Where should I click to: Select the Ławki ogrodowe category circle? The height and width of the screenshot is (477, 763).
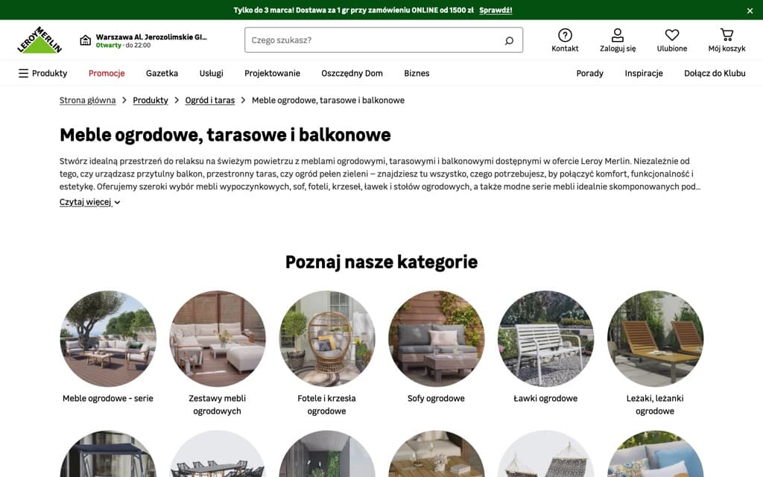tap(546, 338)
